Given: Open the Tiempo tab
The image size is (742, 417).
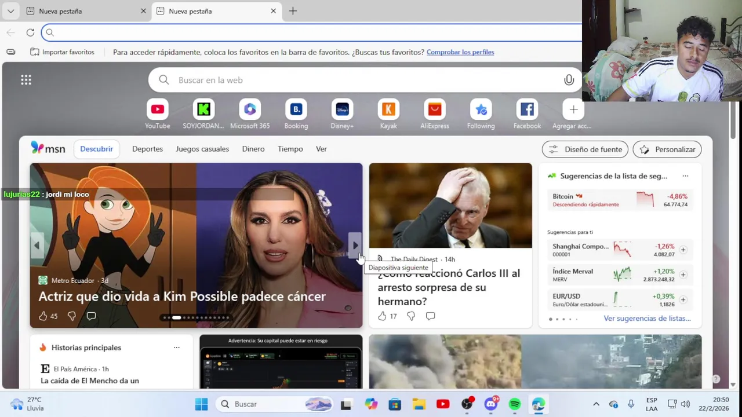Looking at the screenshot, I should [x=290, y=149].
